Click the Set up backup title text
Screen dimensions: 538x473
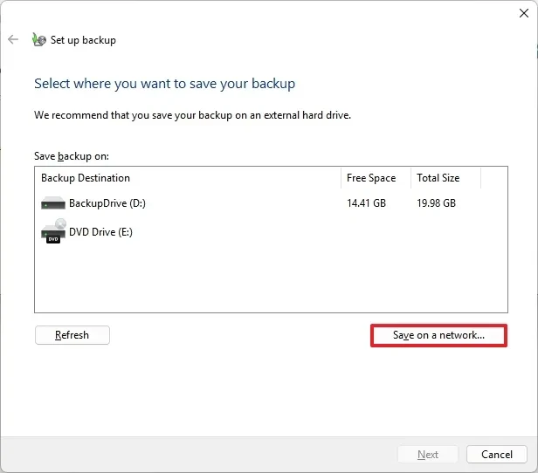pos(83,40)
